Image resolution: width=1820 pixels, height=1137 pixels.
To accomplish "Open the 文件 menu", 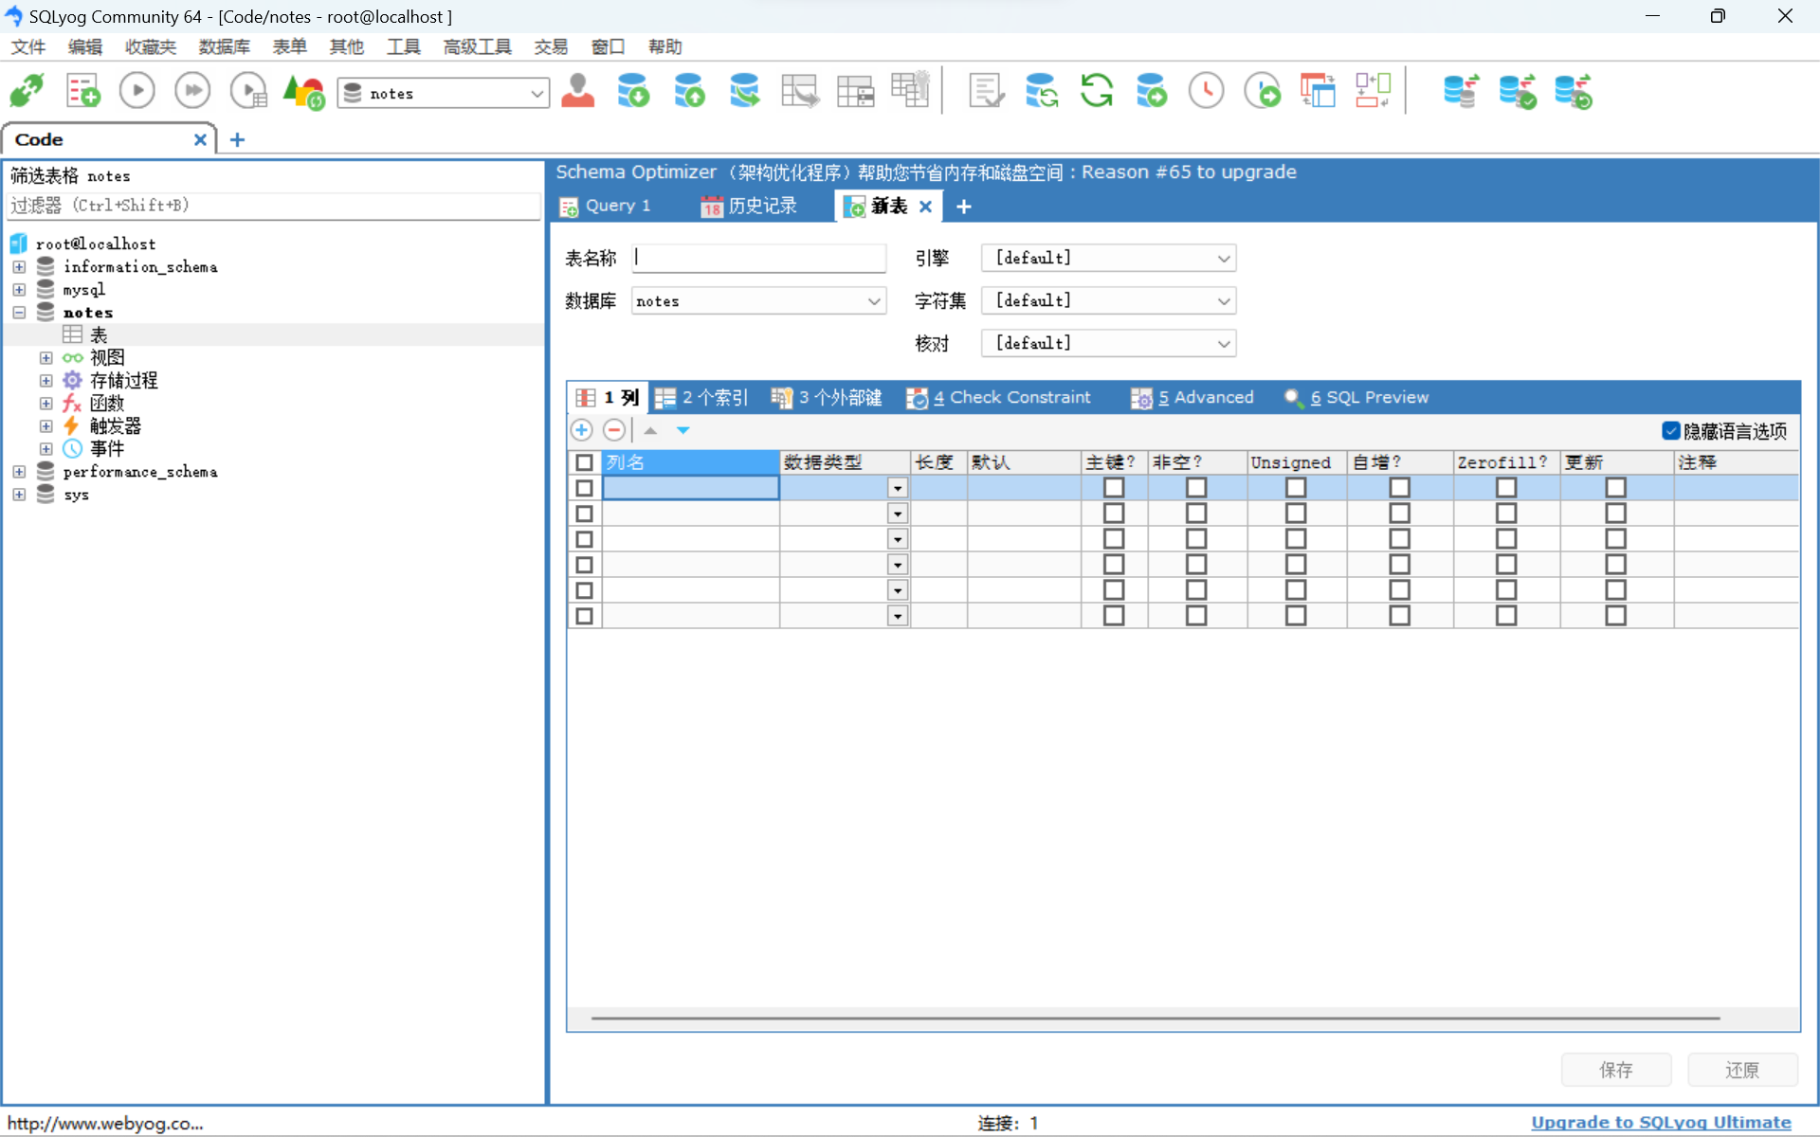I will click(x=28, y=46).
